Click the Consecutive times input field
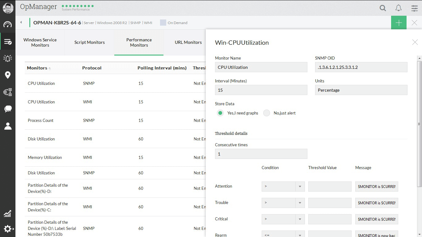422x237 pixels. click(x=261, y=154)
